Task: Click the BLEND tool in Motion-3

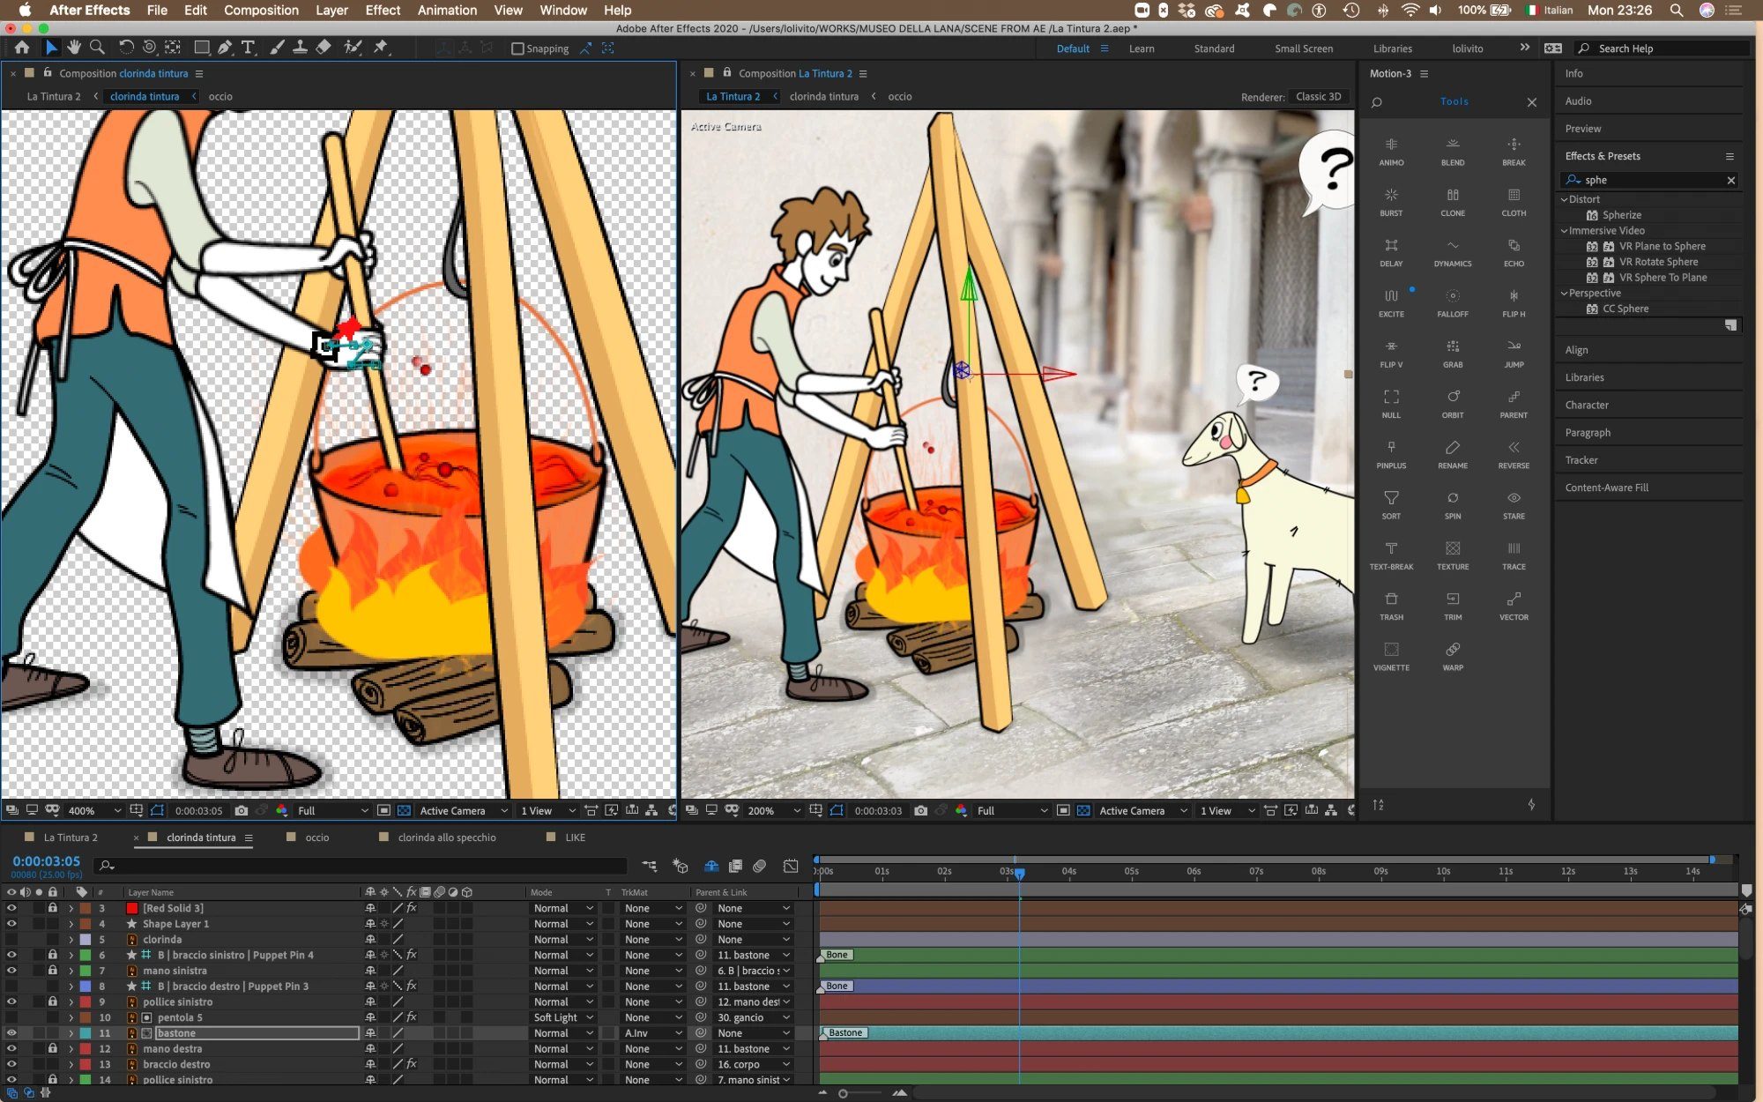Action: pos(1453,151)
